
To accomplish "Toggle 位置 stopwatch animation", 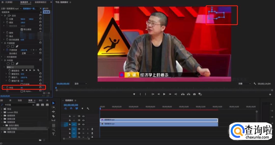I will [x=7, y=19].
